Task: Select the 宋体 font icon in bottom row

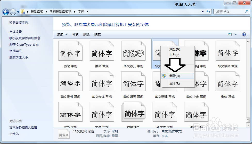Action: pos(102,112)
